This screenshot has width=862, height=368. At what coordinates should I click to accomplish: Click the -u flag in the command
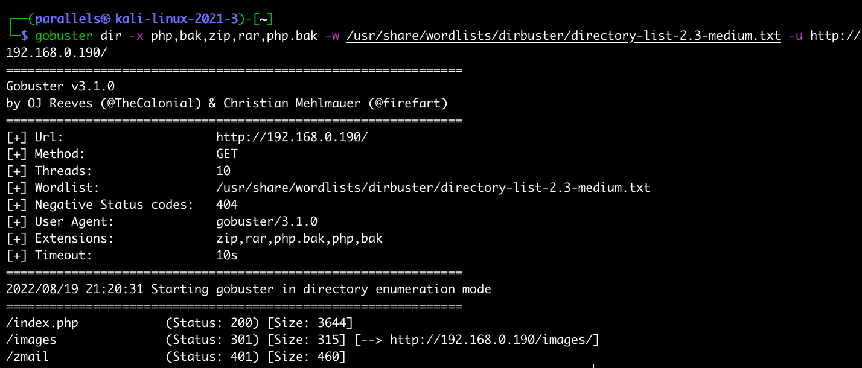tap(796, 36)
